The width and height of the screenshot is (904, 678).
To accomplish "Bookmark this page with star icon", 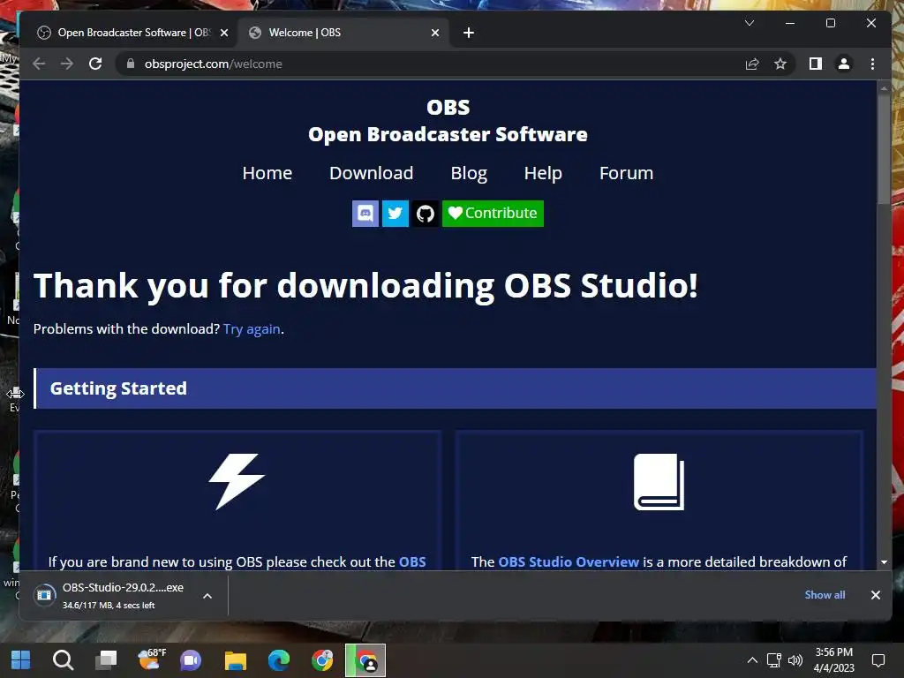I will coord(780,64).
